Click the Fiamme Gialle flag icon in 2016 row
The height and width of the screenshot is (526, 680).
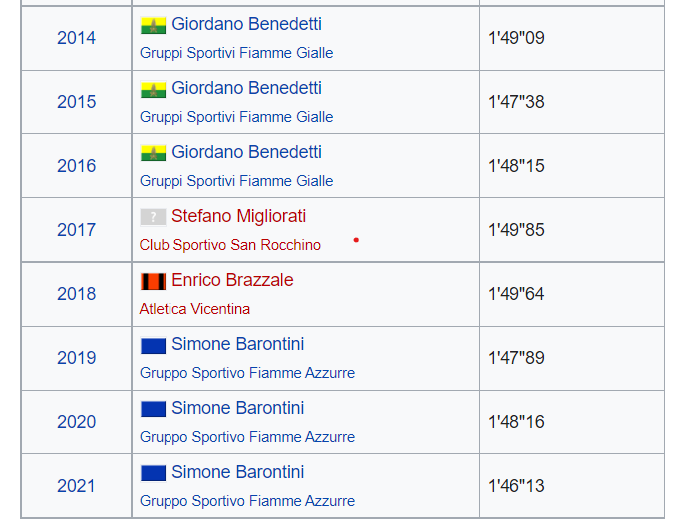[x=153, y=153]
